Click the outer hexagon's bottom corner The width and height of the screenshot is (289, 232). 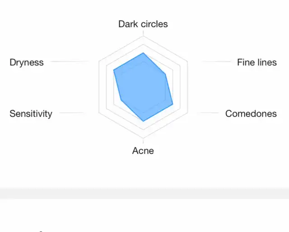143,138
